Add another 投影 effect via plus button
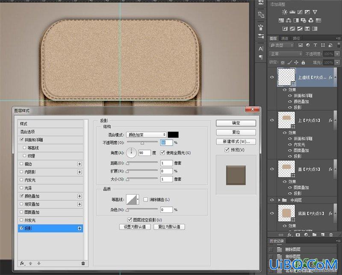This screenshot has height=275, width=342. coord(80,228)
